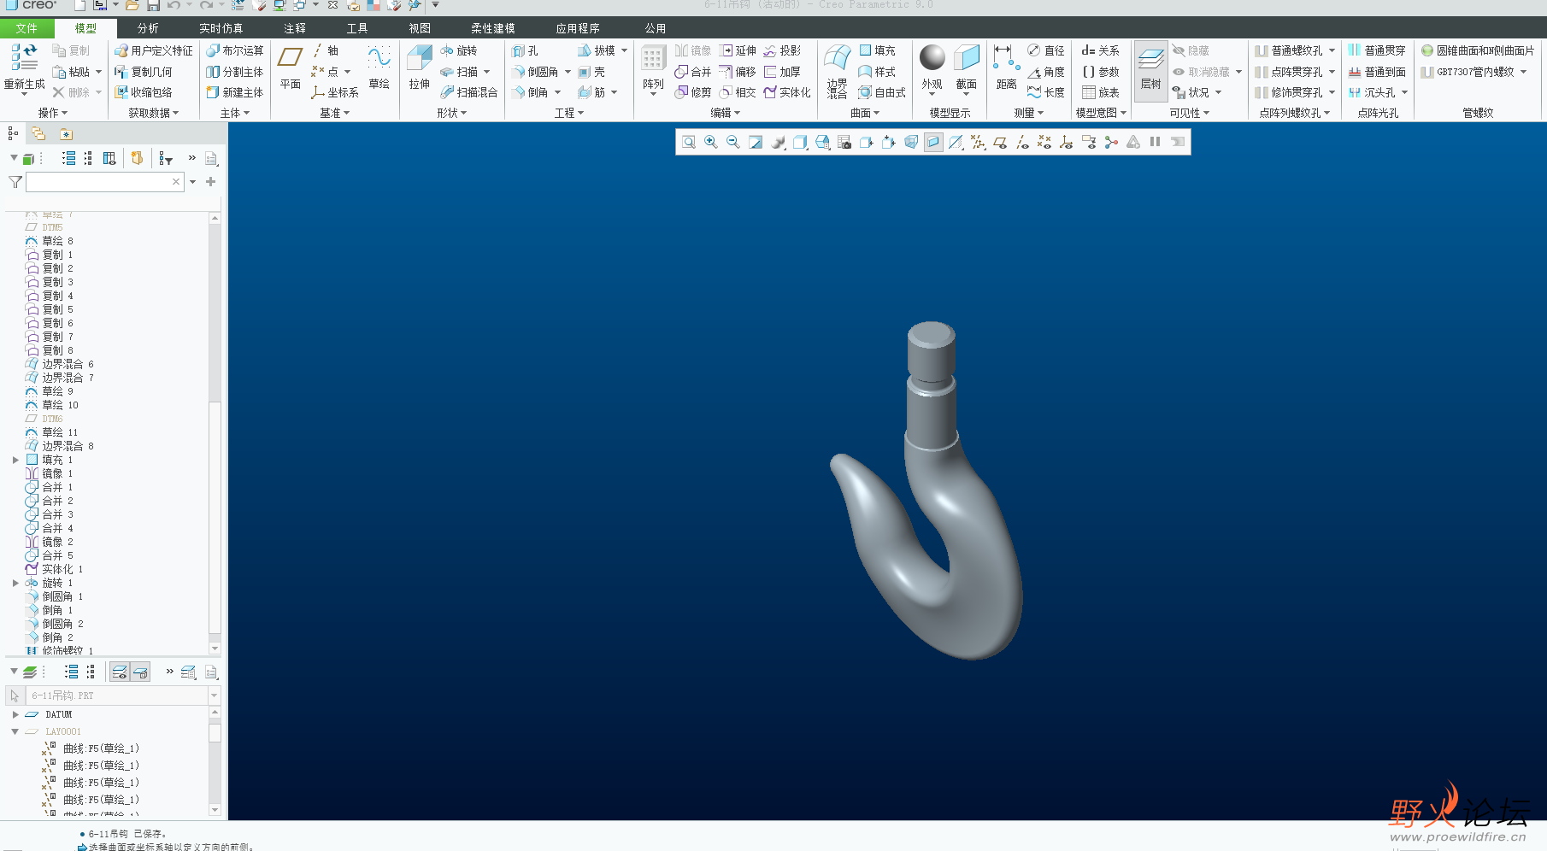Viewport: 1547px width, 851px height.
Task: Click the Repaint icon in graphics toolbar
Action: click(x=756, y=142)
